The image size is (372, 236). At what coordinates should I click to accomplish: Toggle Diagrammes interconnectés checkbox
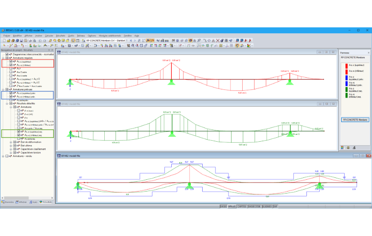(7, 54)
